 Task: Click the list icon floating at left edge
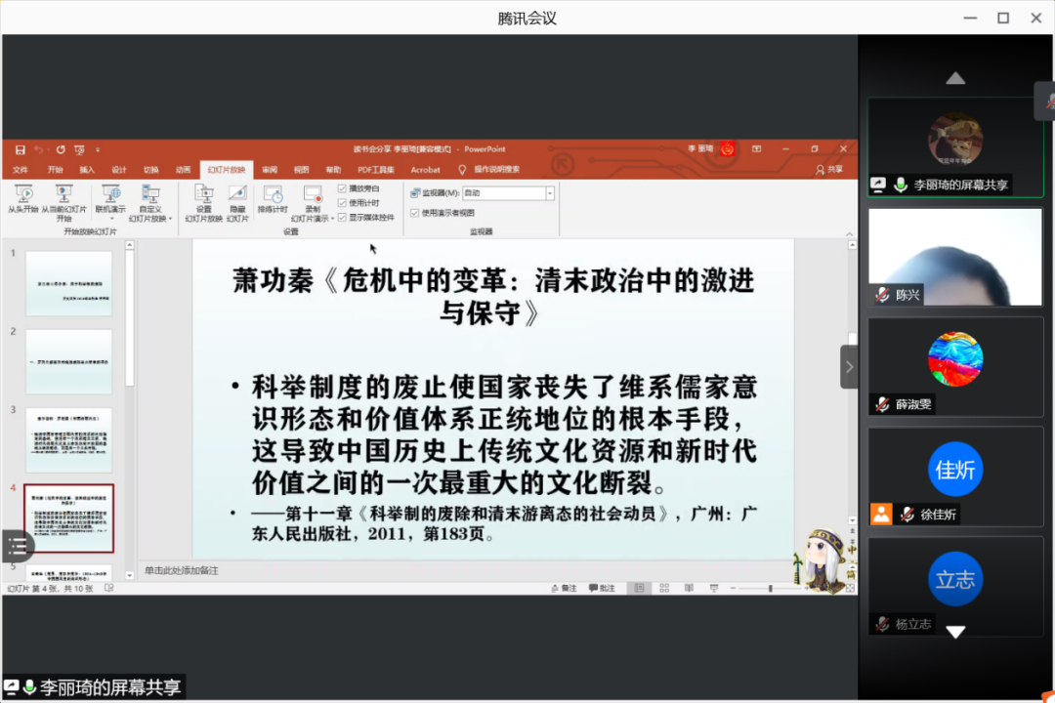(17, 546)
